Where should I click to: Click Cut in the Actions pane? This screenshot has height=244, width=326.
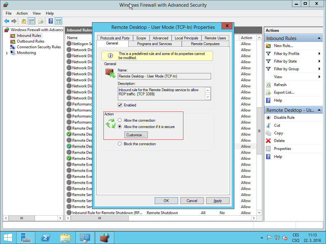click(x=277, y=125)
